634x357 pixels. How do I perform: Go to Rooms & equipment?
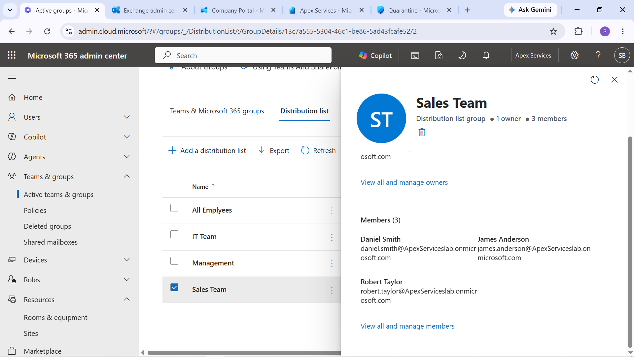pos(55,317)
